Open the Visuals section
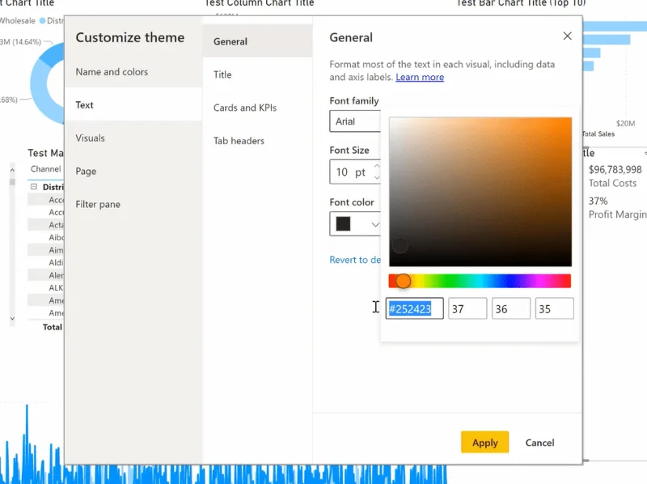Viewport: 647px width, 484px height. [x=133, y=138]
